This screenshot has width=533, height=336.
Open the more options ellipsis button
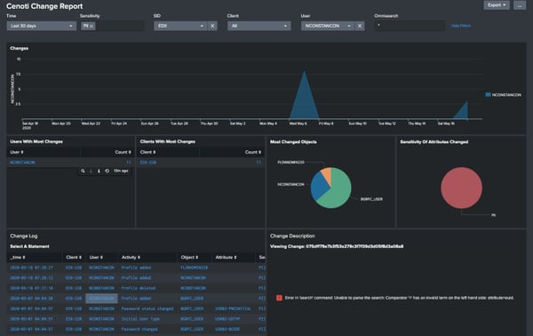(x=520, y=5)
